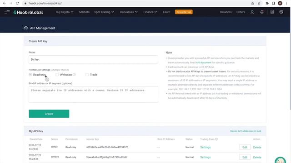Edit the Dr.fee2 API key
This screenshot has height=163, width=291.
[245, 157]
